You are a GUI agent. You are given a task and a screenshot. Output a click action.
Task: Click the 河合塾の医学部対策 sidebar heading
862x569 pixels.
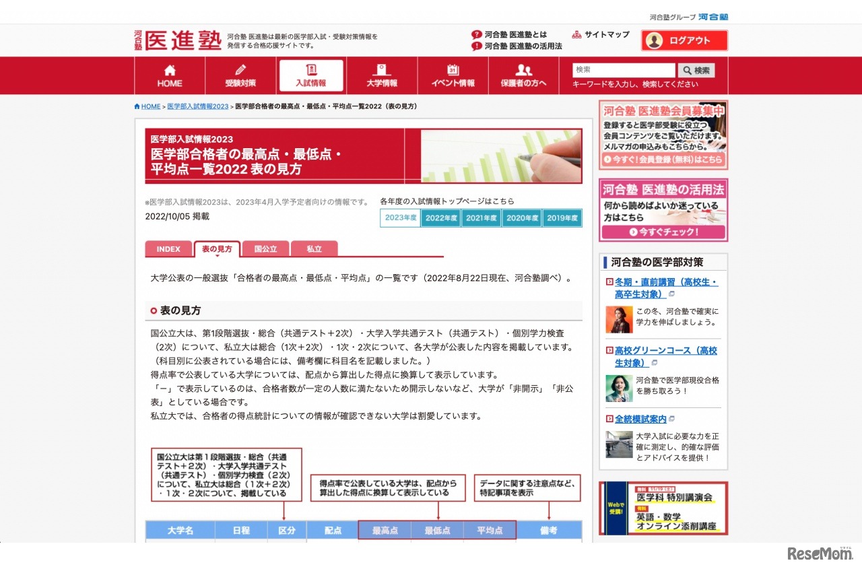tap(657, 262)
